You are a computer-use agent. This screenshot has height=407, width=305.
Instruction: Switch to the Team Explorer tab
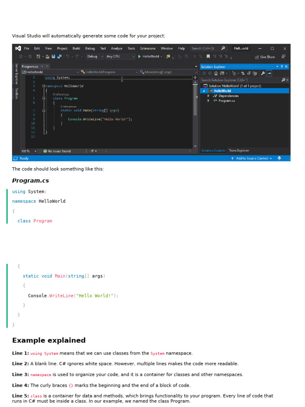click(239, 151)
